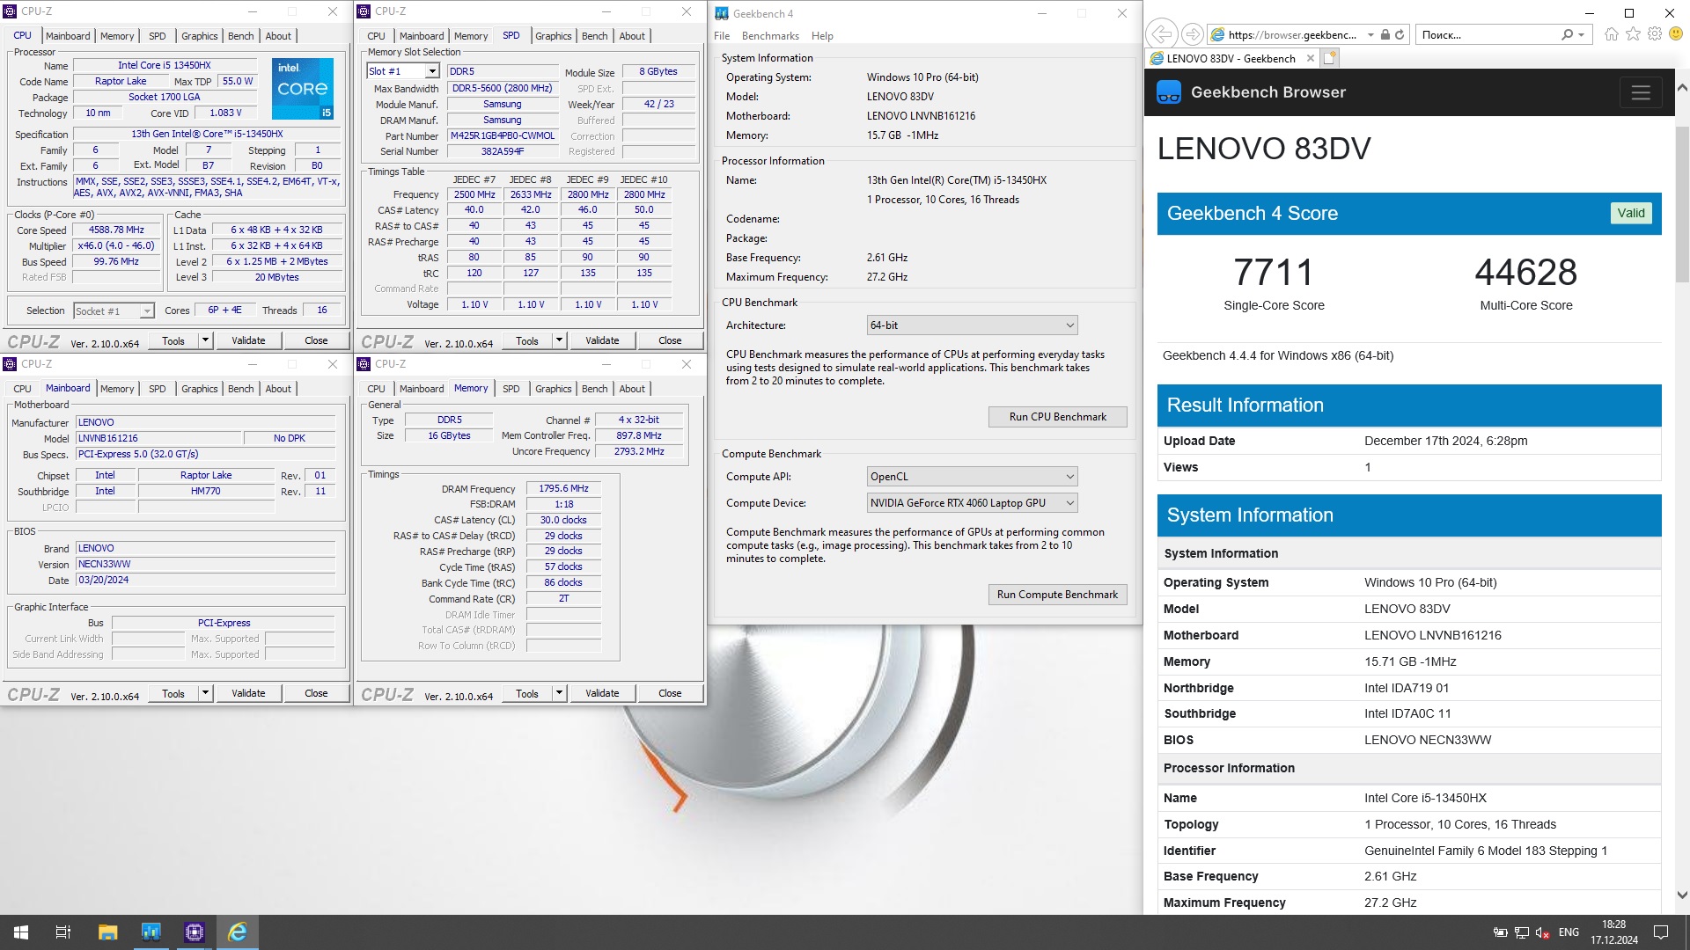Viewport: 1690px width, 950px height.
Task: Open the Compute Device dropdown
Action: (x=972, y=503)
